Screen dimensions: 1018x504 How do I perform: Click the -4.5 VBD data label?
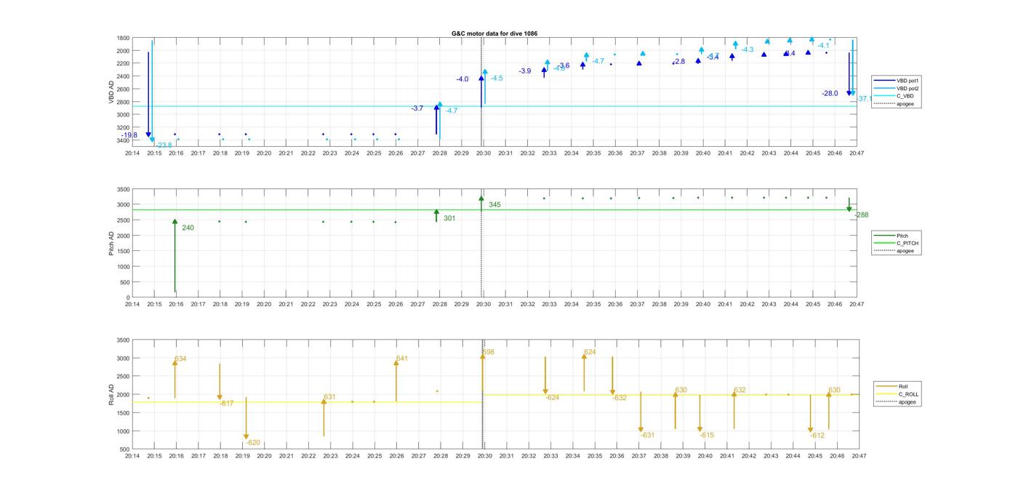497,79
